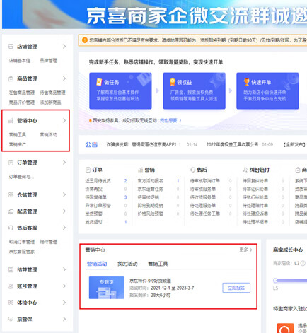This screenshot has width=307, height=333.
Task: Switch to the 我的活动 tab
Action: (x=127, y=264)
